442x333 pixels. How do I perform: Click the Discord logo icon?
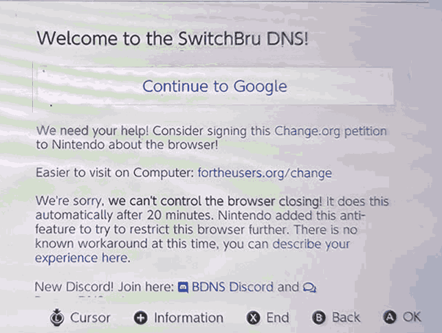coord(183,287)
